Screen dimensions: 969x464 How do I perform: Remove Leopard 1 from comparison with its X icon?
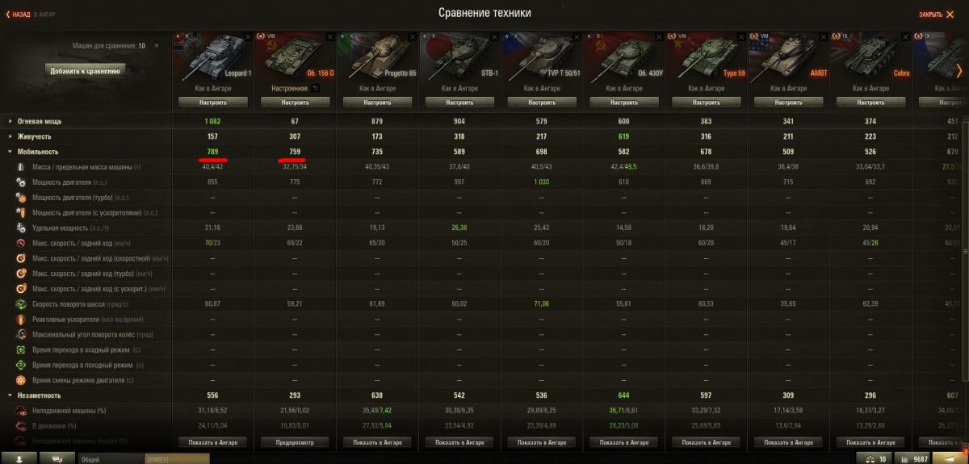point(248,37)
